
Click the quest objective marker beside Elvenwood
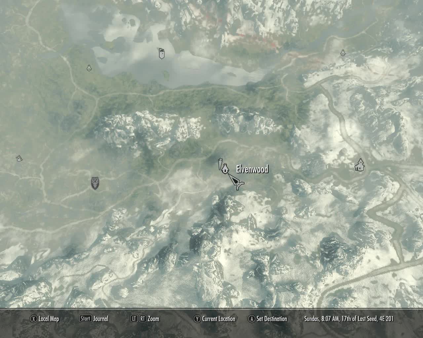220,164
